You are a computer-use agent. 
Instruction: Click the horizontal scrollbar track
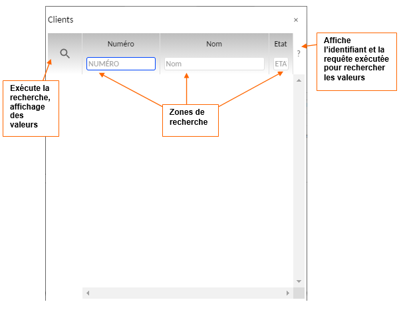tap(188, 293)
